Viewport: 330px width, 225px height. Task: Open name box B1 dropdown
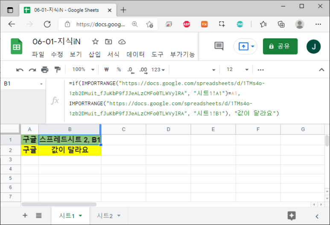[x=41, y=84]
